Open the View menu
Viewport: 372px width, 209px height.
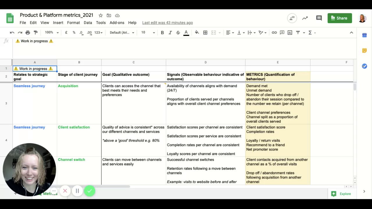tap(45, 23)
